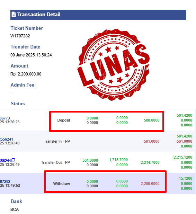Click the document icon in Transaction Detail header

click(14, 14)
